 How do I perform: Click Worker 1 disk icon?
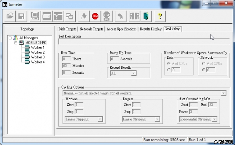(x=27, y=48)
